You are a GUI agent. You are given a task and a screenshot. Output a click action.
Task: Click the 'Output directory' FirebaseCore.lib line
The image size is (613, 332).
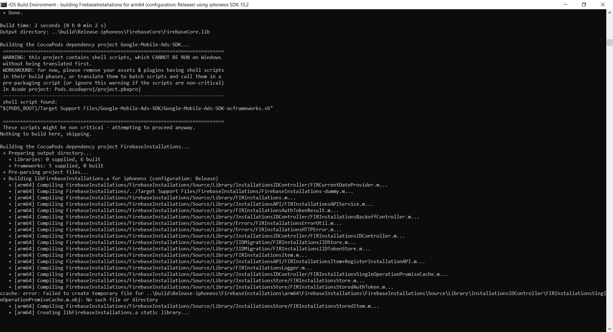pyautogui.click(x=105, y=32)
